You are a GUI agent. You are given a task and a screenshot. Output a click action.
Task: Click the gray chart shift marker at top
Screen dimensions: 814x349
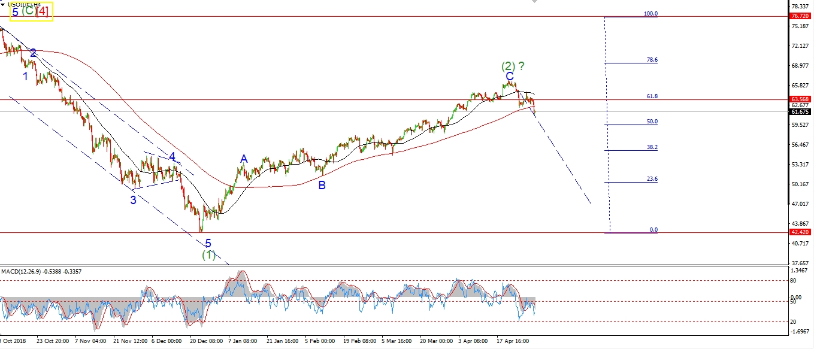[x=534, y=2]
